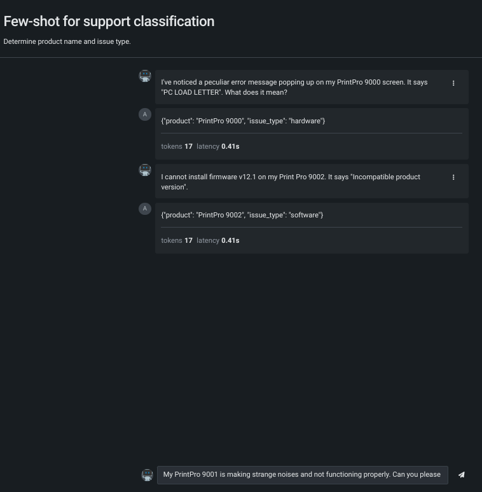This screenshot has width=482, height=492.
Task: Click the PrintPro 9000 hardware JSON response
Action: click(x=243, y=121)
